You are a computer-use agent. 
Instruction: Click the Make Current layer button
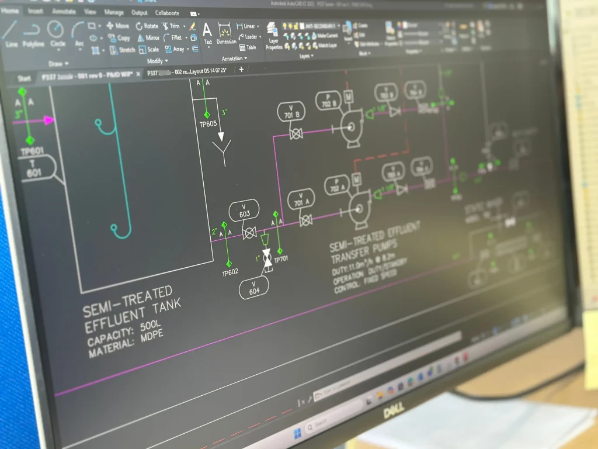tap(325, 36)
